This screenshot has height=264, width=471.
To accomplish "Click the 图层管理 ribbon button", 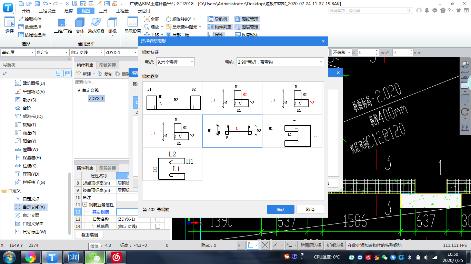I will coord(247,27).
